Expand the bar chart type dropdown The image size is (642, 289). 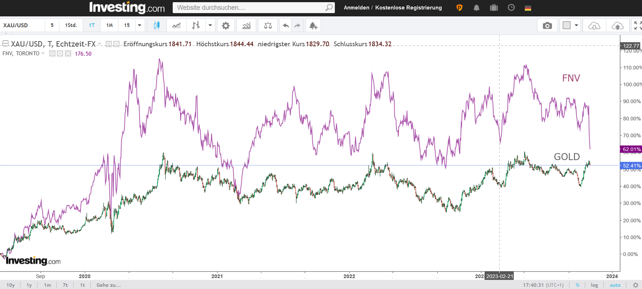pyautogui.click(x=210, y=25)
